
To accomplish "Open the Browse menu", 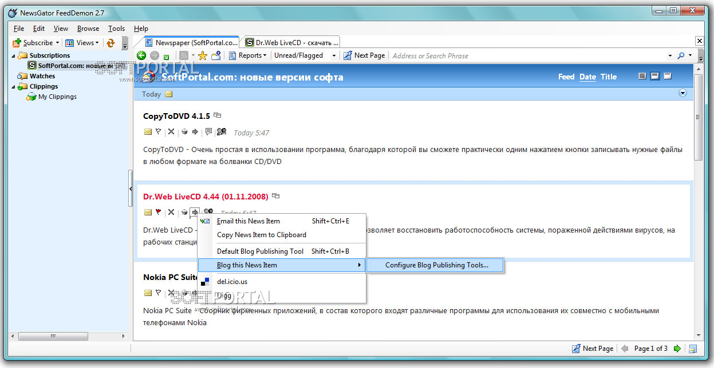I will (x=88, y=29).
